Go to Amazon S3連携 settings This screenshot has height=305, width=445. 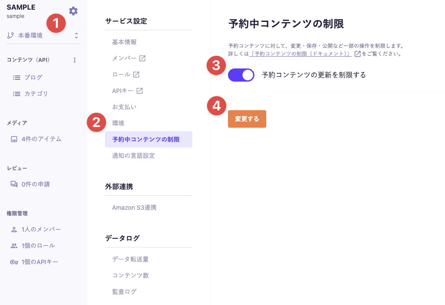134,208
